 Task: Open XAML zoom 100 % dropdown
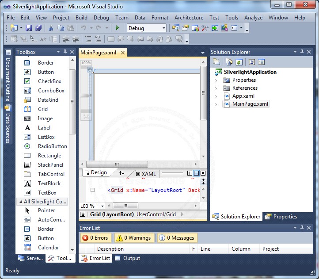[103, 206]
